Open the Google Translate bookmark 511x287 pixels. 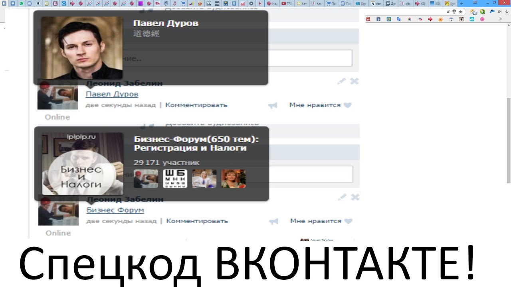(x=399, y=19)
